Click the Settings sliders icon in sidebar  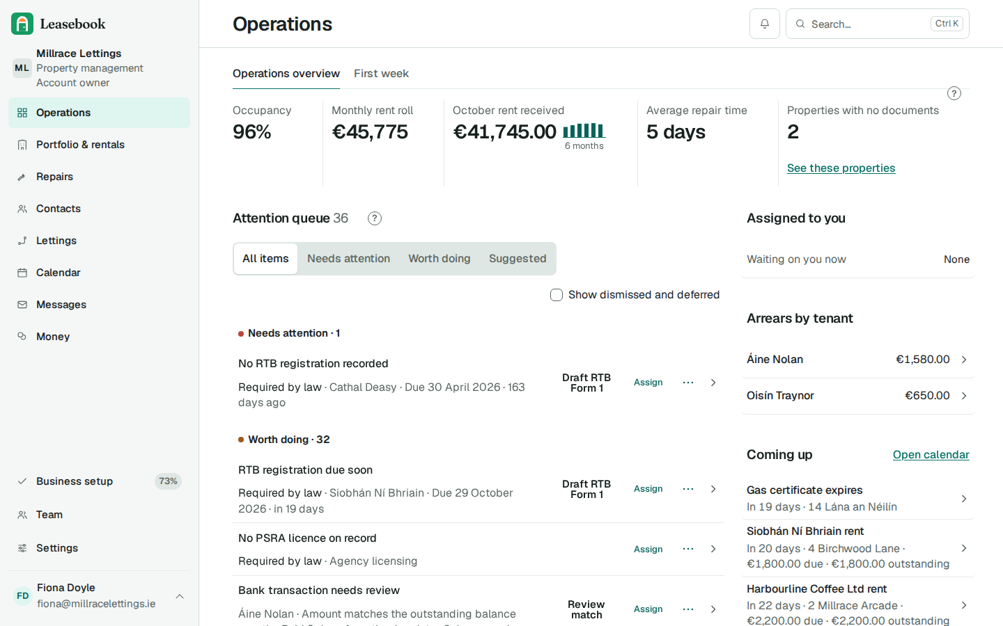[x=22, y=548]
